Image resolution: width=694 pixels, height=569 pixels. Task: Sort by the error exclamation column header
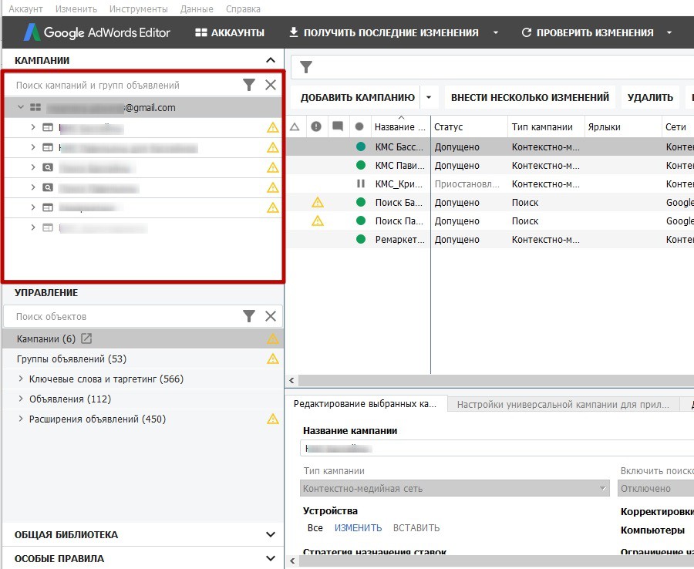pyautogui.click(x=316, y=127)
